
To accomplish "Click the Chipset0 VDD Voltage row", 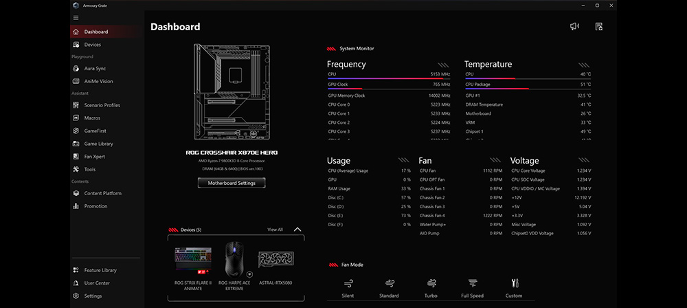I will pos(551,234).
